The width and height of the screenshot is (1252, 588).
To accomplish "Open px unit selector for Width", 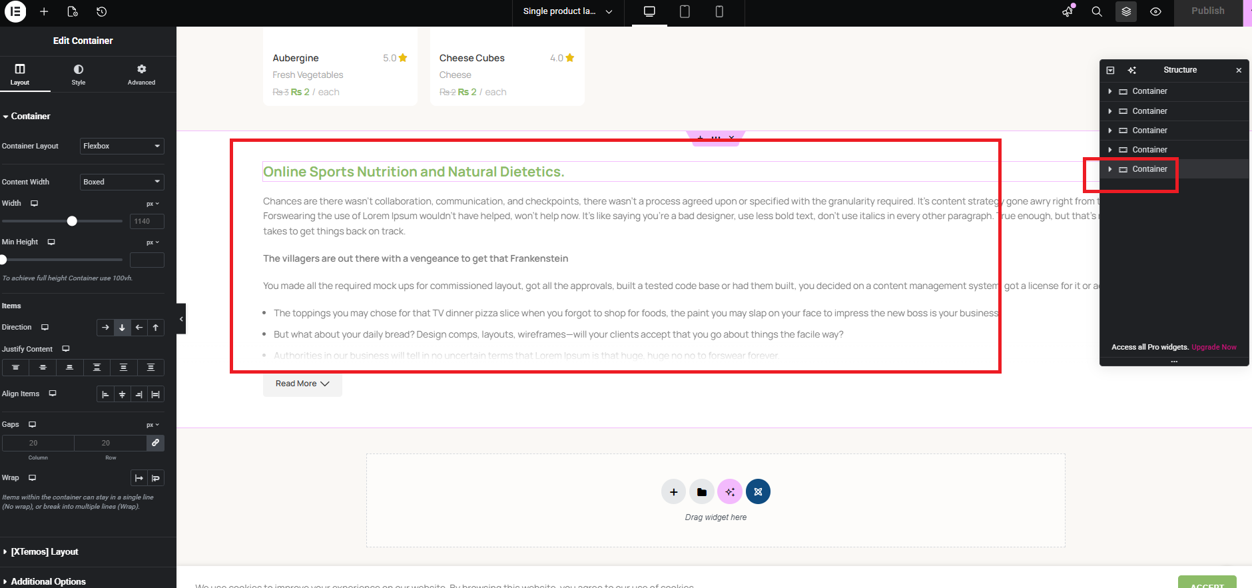I will 153,204.
